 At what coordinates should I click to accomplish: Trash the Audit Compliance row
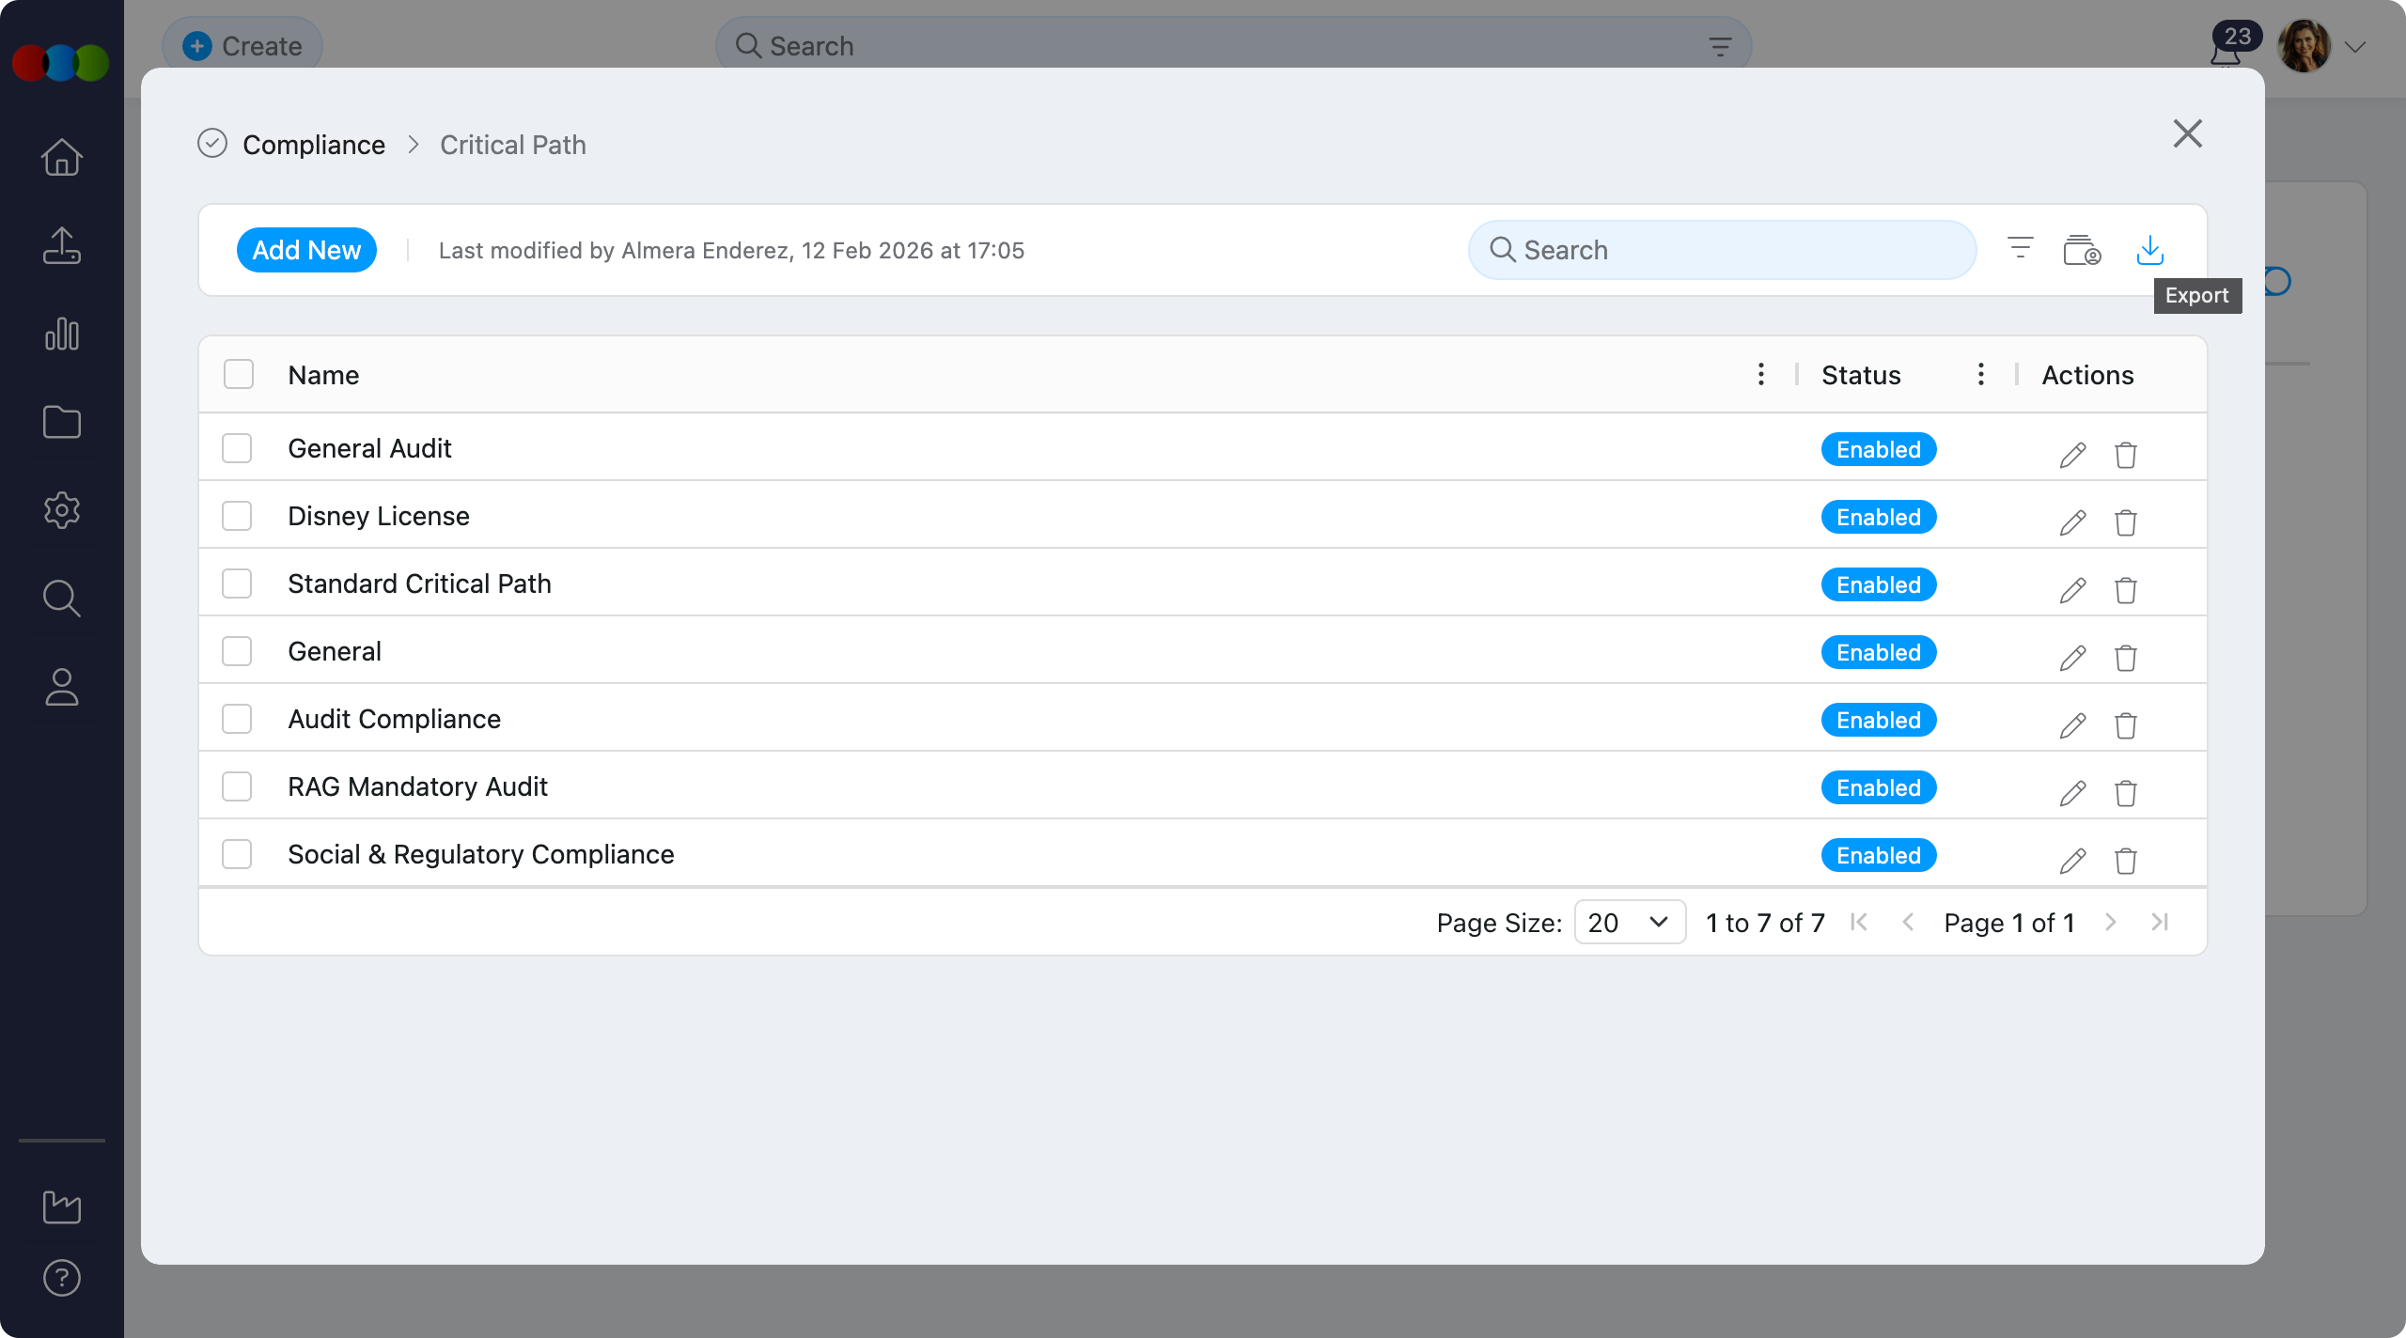tap(2125, 725)
